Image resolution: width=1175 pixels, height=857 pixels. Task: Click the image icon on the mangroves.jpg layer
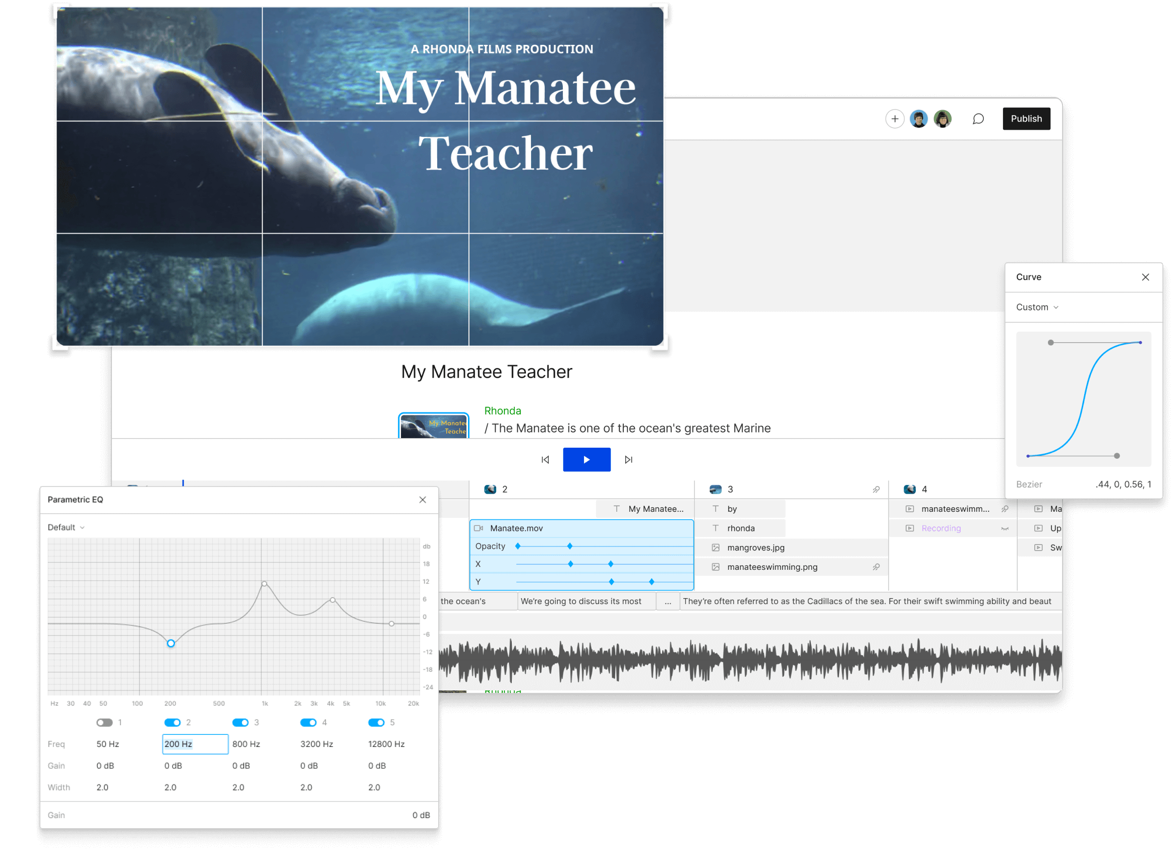pyautogui.click(x=716, y=547)
